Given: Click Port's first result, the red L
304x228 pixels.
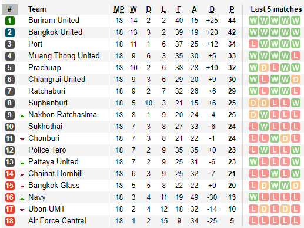Looking at the screenshot, I should click(253, 44).
